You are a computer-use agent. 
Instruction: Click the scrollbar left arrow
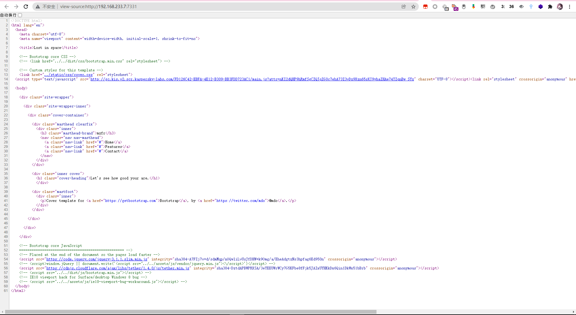(x=2, y=312)
